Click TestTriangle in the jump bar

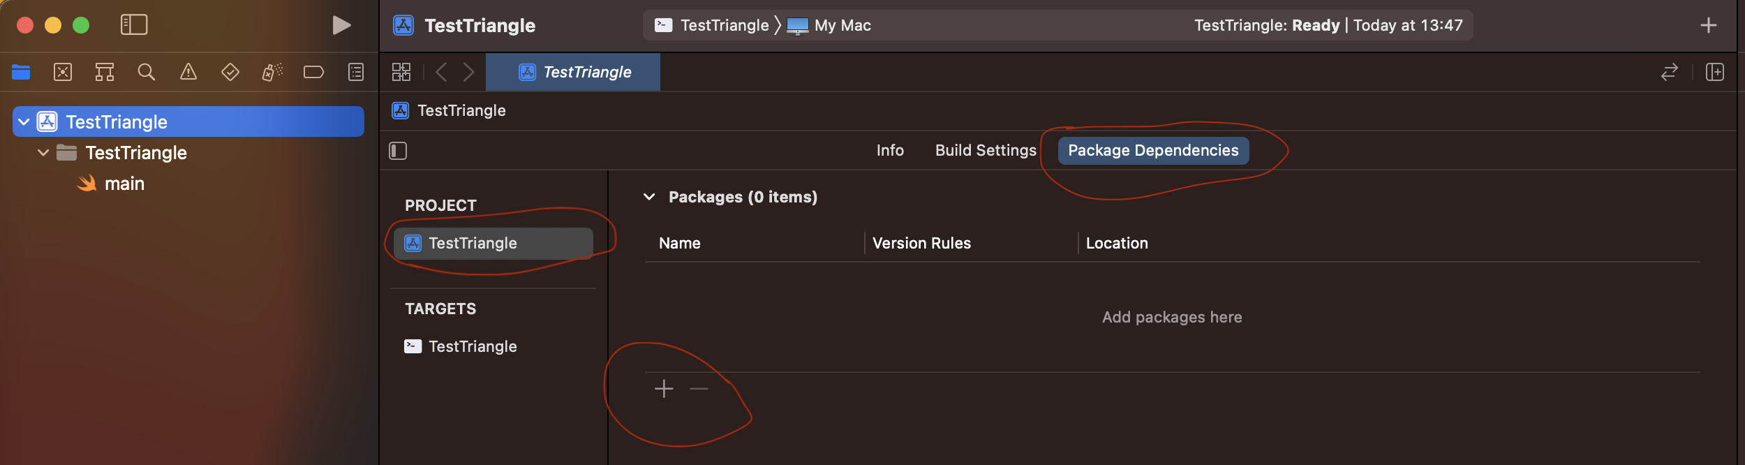point(450,110)
